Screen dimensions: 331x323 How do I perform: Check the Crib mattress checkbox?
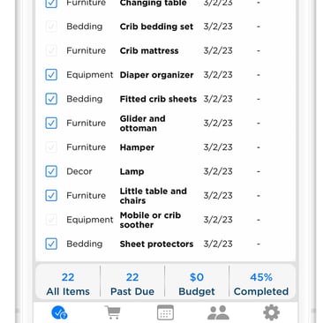point(51,50)
